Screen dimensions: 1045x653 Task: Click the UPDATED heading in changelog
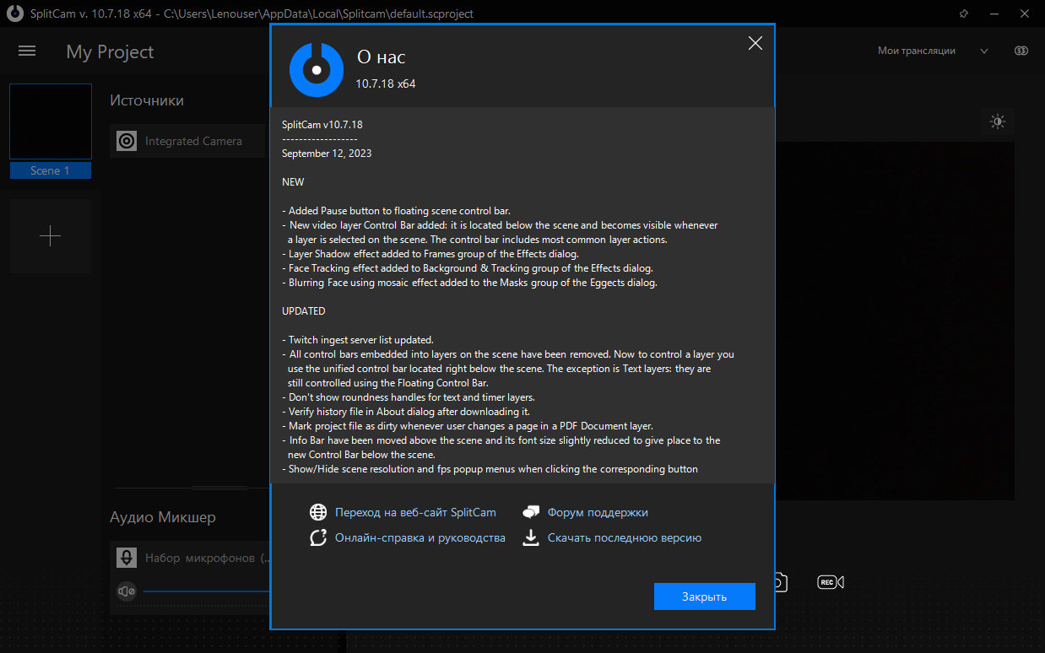pyautogui.click(x=304, y=311)
